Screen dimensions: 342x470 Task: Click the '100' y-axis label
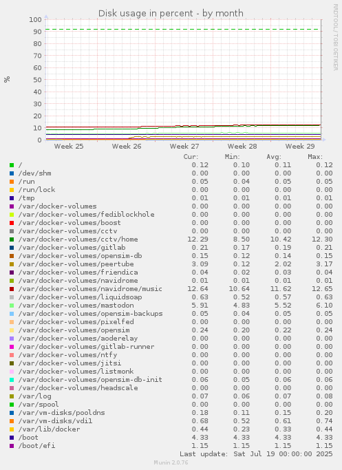35,20
